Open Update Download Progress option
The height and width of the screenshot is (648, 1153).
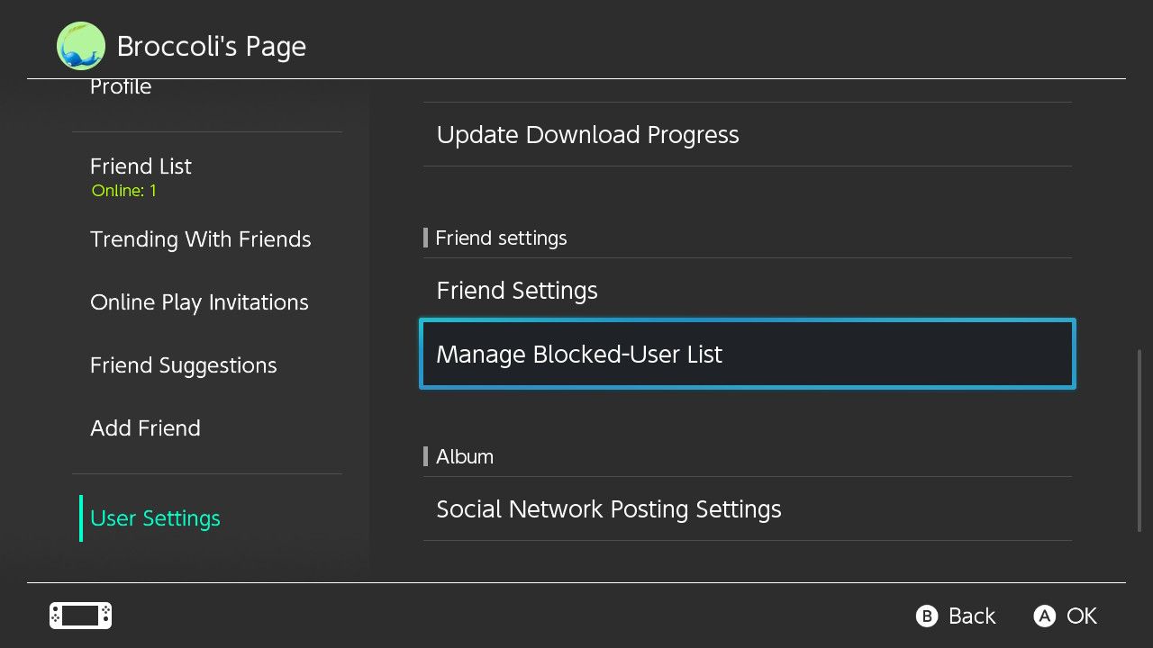[x=587, y=135]
